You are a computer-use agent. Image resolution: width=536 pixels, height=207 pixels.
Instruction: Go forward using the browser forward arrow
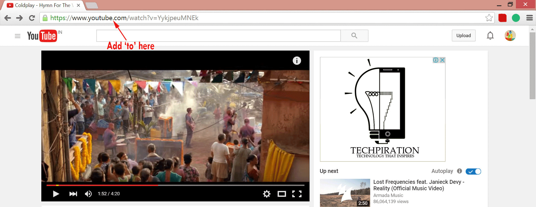click(20, 18)
